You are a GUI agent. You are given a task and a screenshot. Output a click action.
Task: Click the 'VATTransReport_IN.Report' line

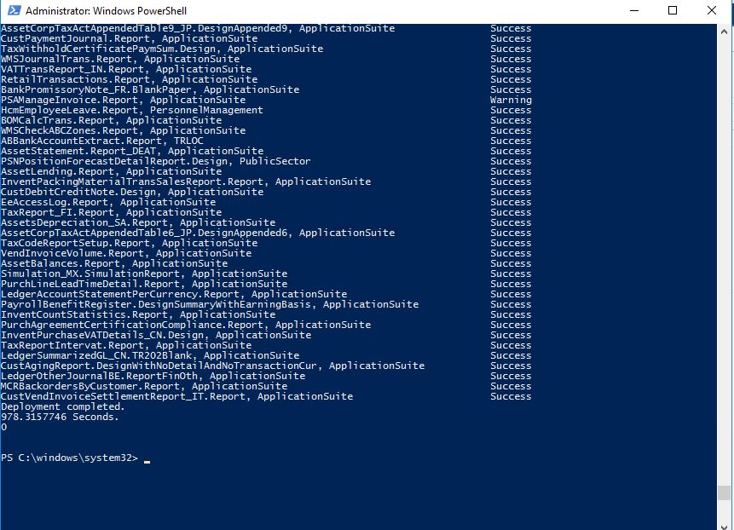pos(126,69)
